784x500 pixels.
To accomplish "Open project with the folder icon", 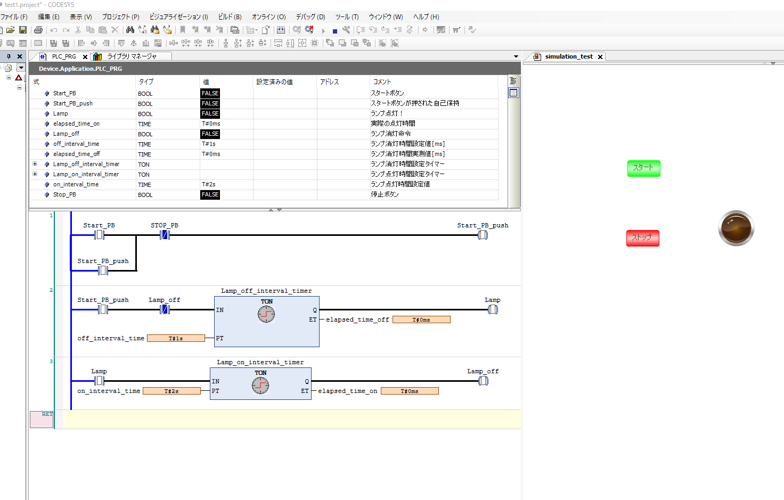I will 10,30.
